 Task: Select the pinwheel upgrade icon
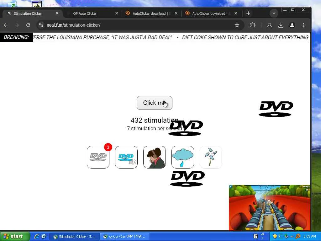tap(211, 157)
